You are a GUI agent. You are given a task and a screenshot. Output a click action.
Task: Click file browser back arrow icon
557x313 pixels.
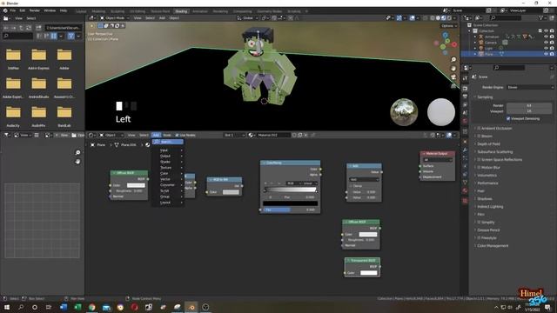(6, 27)
